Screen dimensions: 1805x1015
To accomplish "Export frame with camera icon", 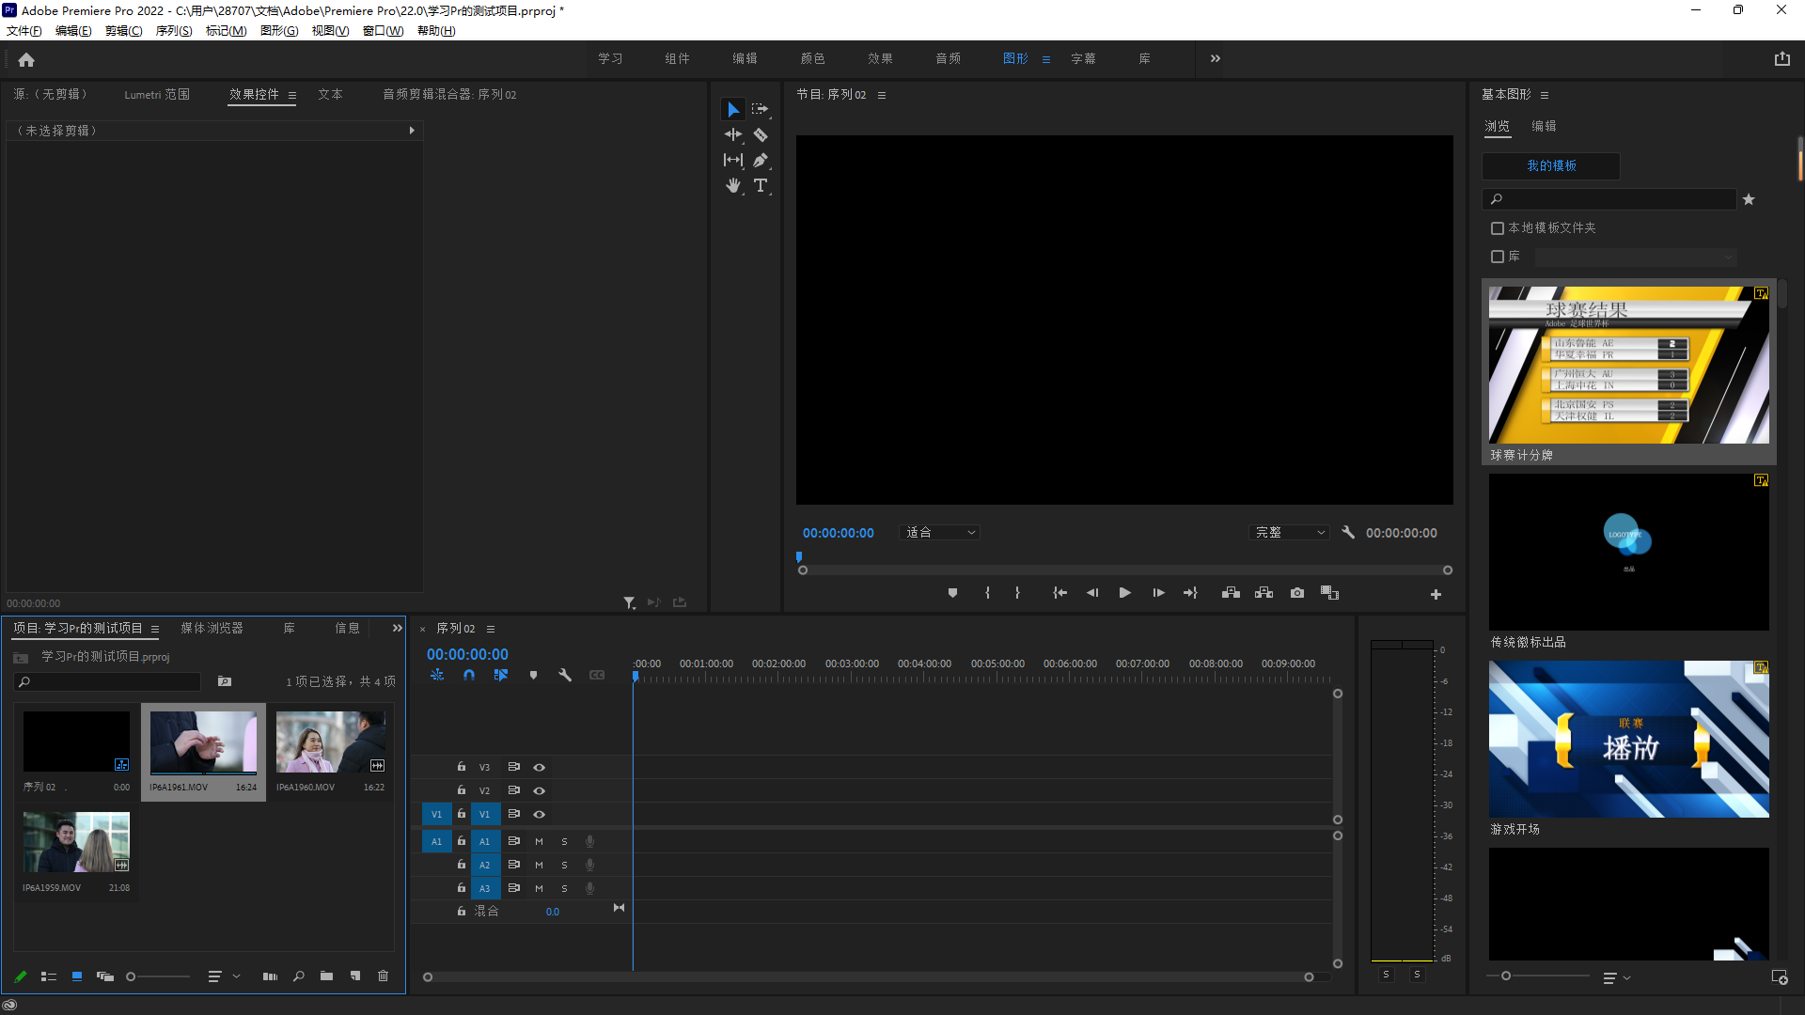I will 1297,593.
